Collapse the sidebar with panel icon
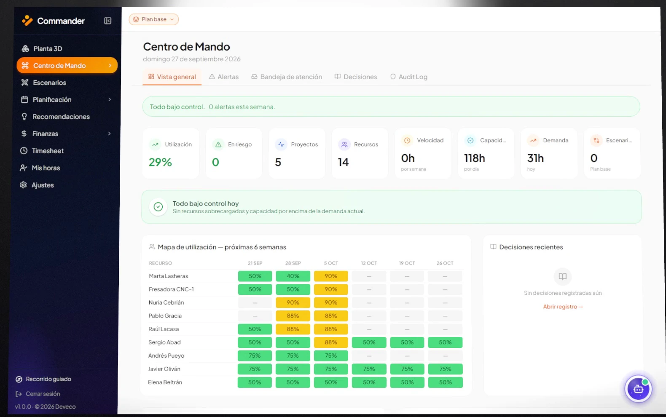 [x=108, y=21]
